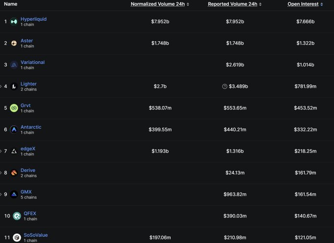Click the Aster protocol logo icon
The height and width of the screenshot is (243, 334).
click(x=14, y=43)
